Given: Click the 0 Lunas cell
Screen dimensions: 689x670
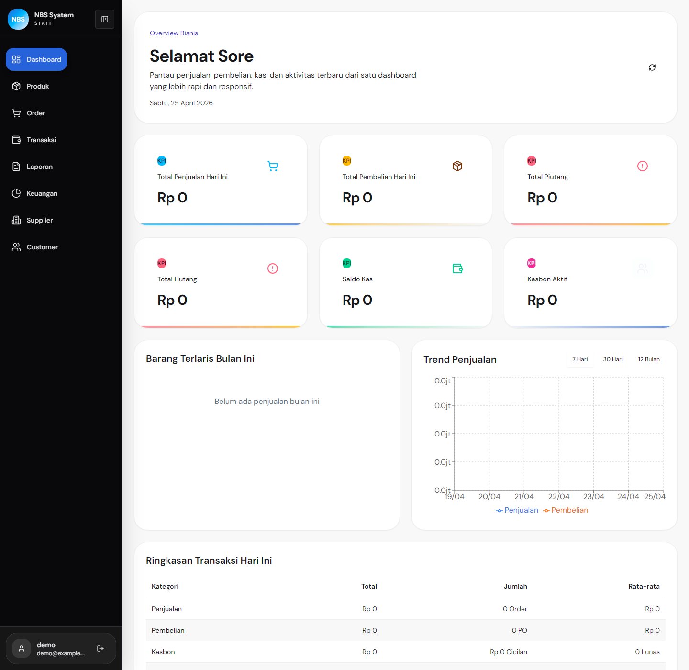Looking at the screenshot, I should point(647,652).
